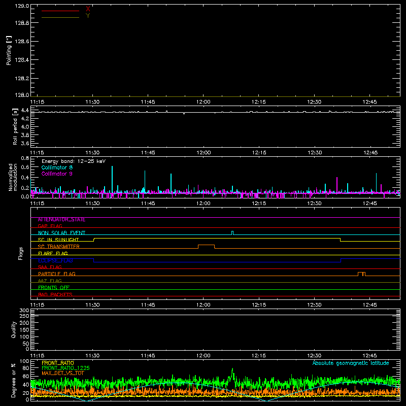This screenshot has height=406, width=406.
Task: Click the BAD_PACKETS flag label
Action: click(55, 294)
